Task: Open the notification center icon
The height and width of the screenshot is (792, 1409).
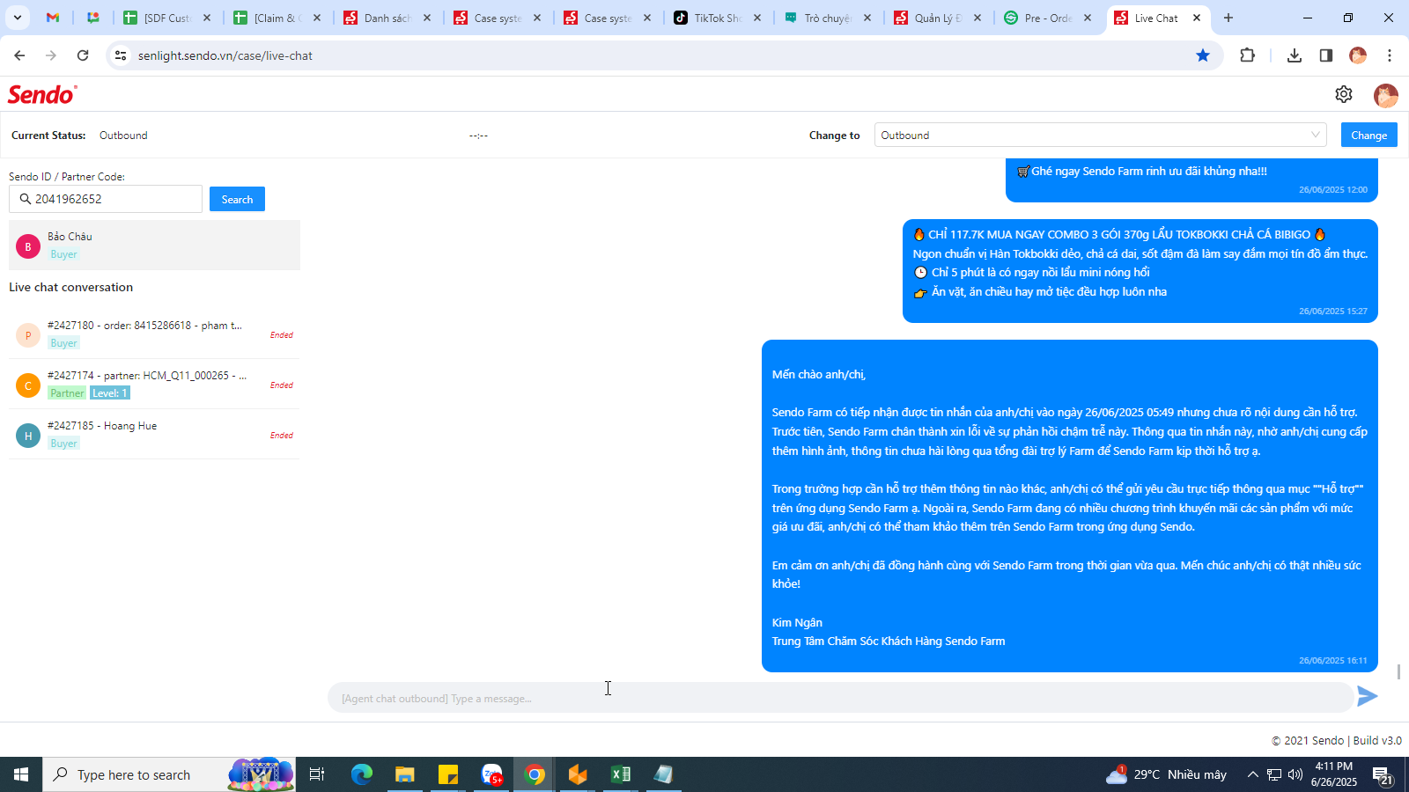Action: point(1382,774)
